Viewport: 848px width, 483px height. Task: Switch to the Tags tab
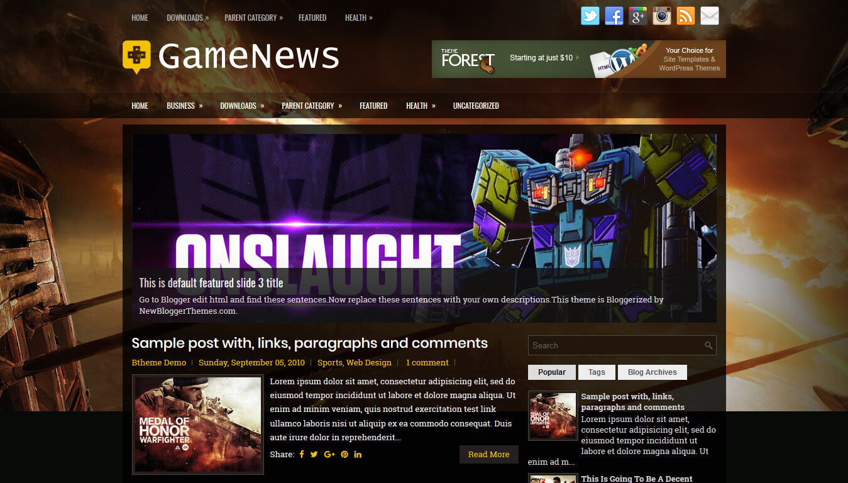[x=597, y=372]
